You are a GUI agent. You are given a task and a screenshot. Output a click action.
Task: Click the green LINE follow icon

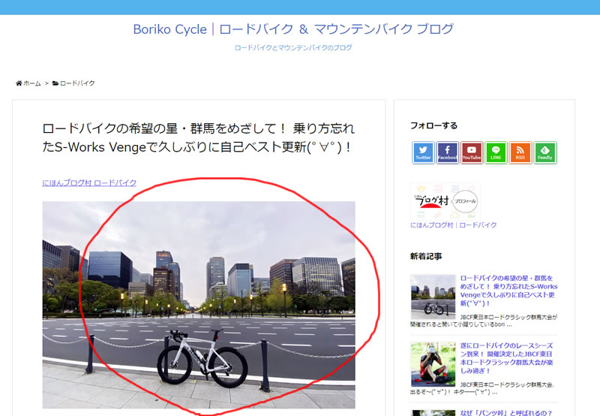click(x=496, y=153)
